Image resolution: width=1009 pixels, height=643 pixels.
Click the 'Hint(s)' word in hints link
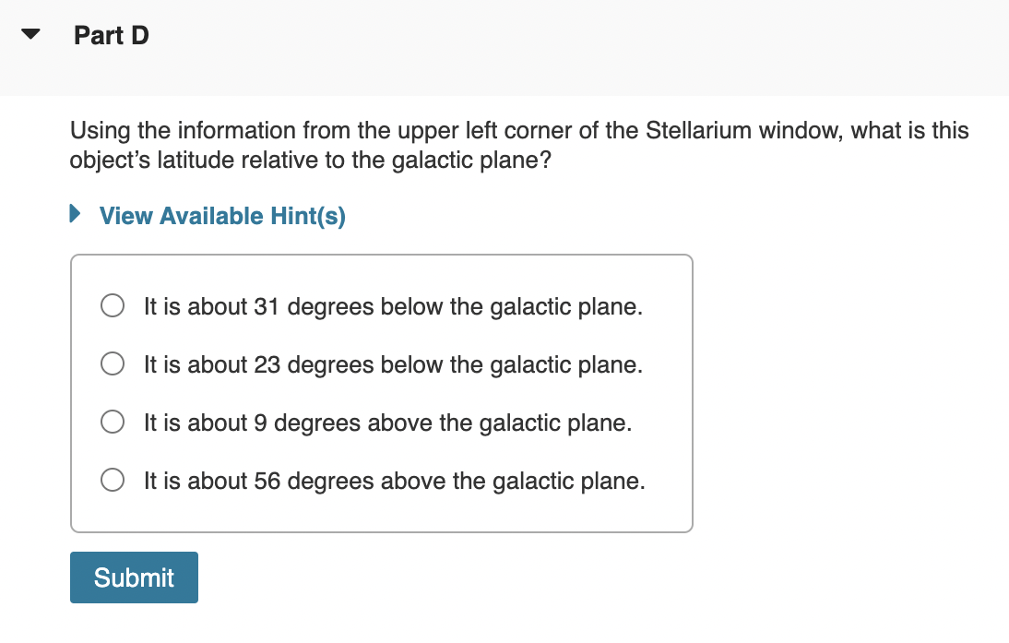(x=308, y=216)
